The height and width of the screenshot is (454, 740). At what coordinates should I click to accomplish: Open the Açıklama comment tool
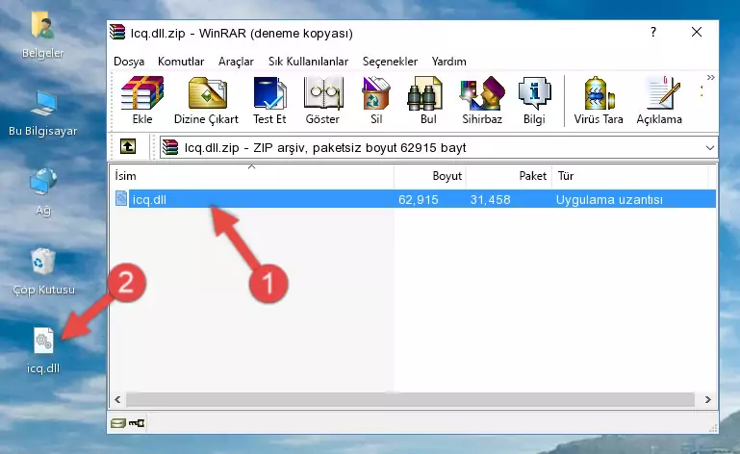[x=659, y=101]
